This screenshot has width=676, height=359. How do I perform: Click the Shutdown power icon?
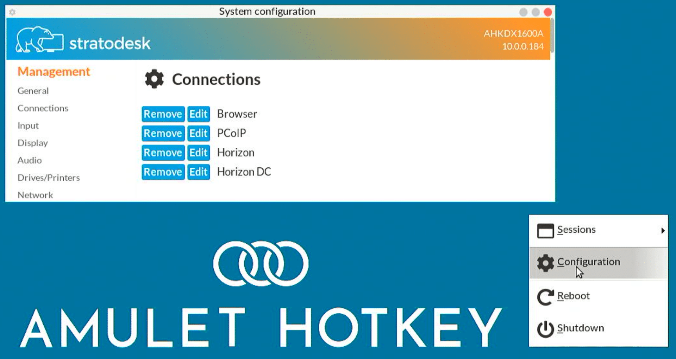(545, 329)
